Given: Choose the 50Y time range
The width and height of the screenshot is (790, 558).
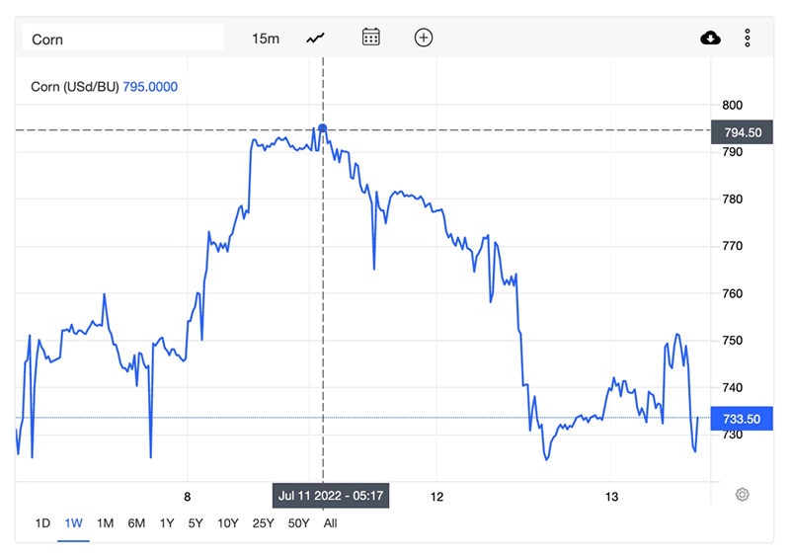Looking at the screenshot, I should click(298, 523).
